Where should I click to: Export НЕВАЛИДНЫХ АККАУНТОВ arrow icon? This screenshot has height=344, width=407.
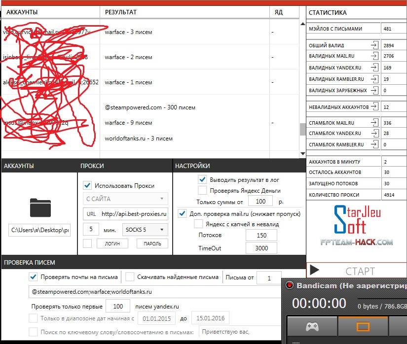pos(374,106)
